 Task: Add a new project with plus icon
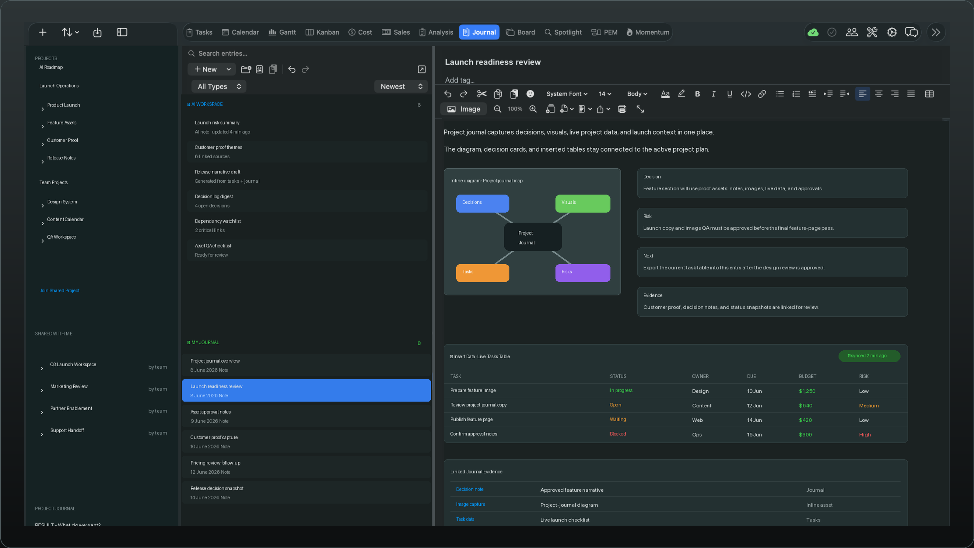(43, 32)
